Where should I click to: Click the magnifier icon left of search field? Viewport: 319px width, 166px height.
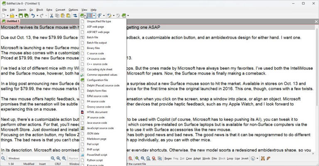[x=3, y=158]
